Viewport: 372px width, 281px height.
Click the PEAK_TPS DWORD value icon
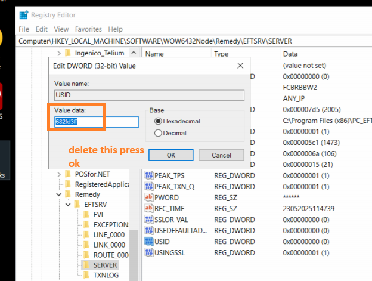pos(149,175)
